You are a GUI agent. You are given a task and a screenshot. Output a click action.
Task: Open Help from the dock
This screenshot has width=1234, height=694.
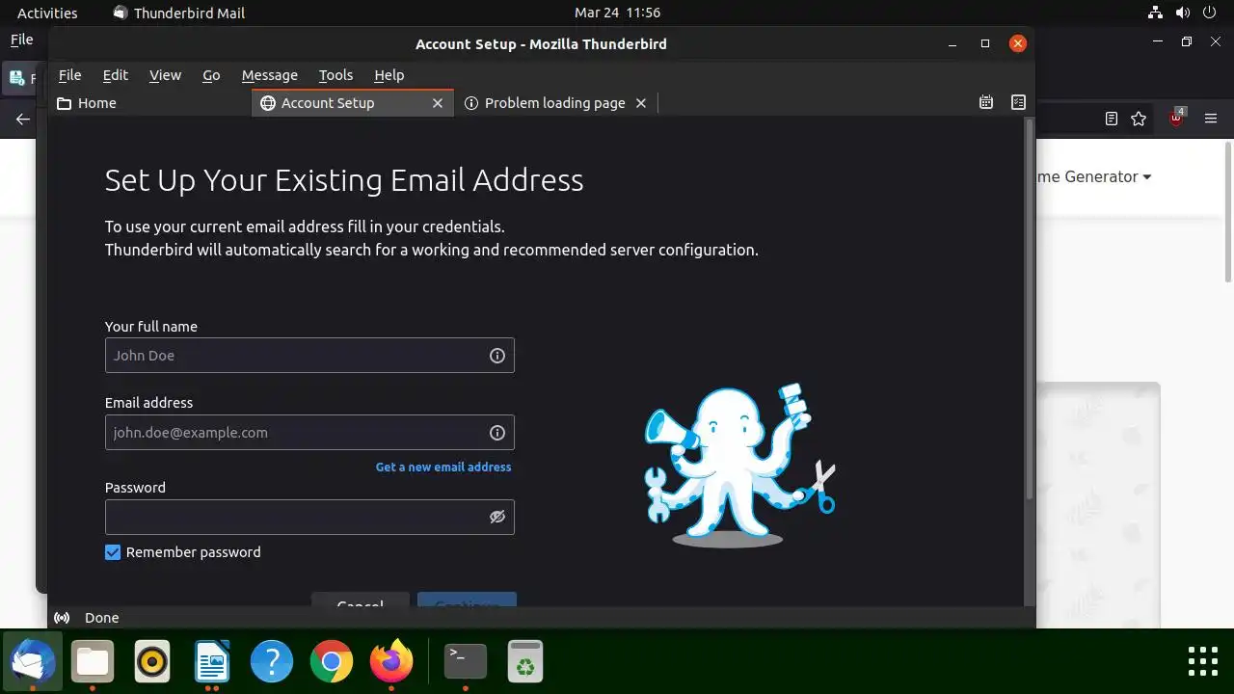click(x=272, y=662)
